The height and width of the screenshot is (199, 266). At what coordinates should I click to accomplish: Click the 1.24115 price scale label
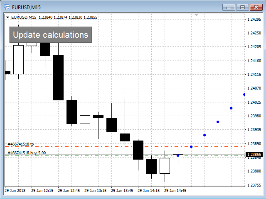pos(254,75)
